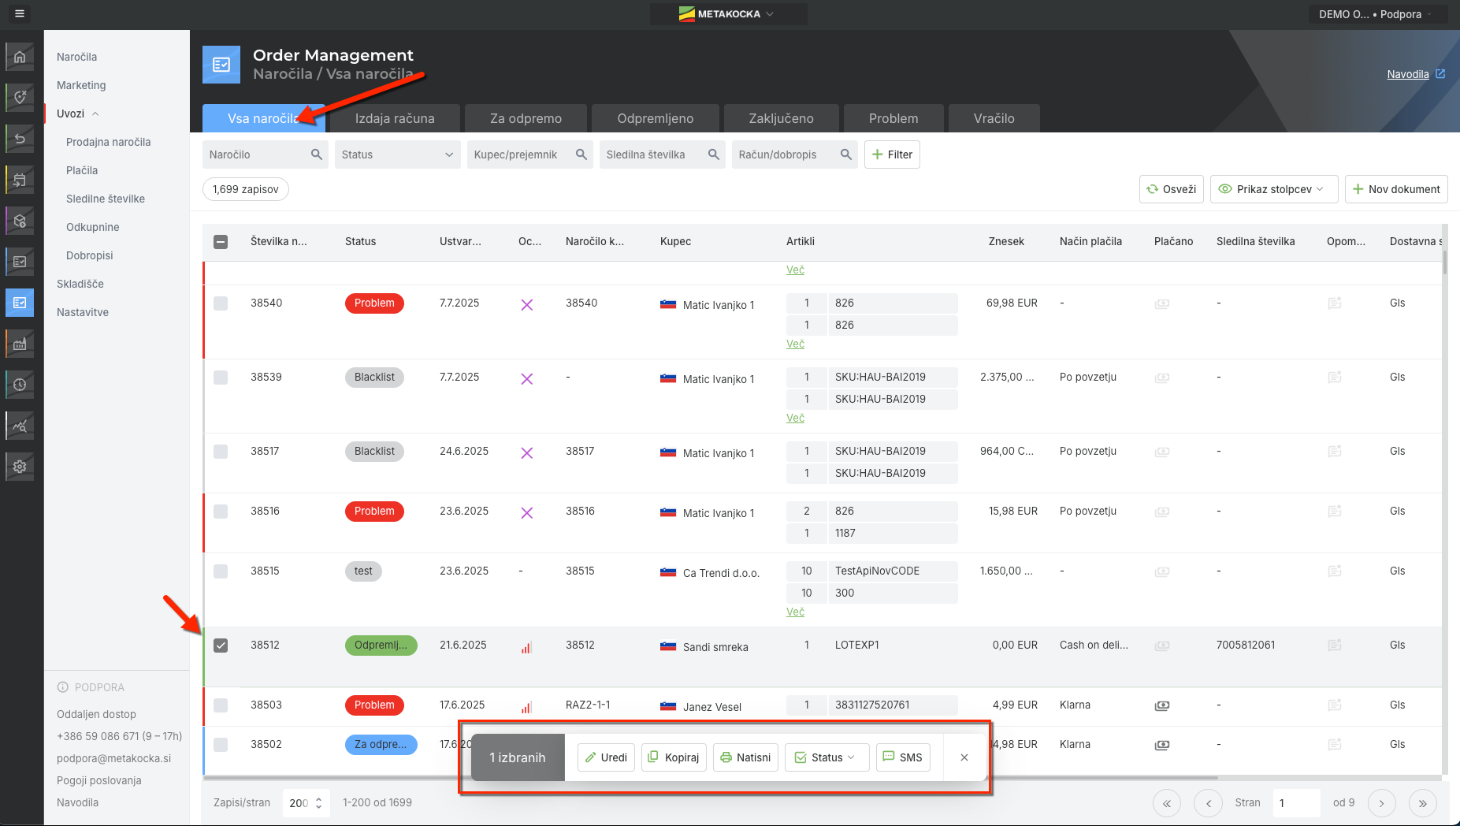Click the note icon for order 38512
1460x826 pixels.
coord(1335,646)
